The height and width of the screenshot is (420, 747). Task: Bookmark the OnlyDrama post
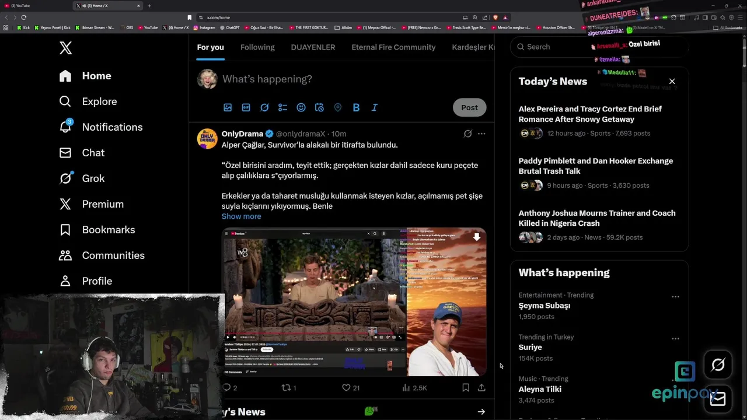(466, 387)
